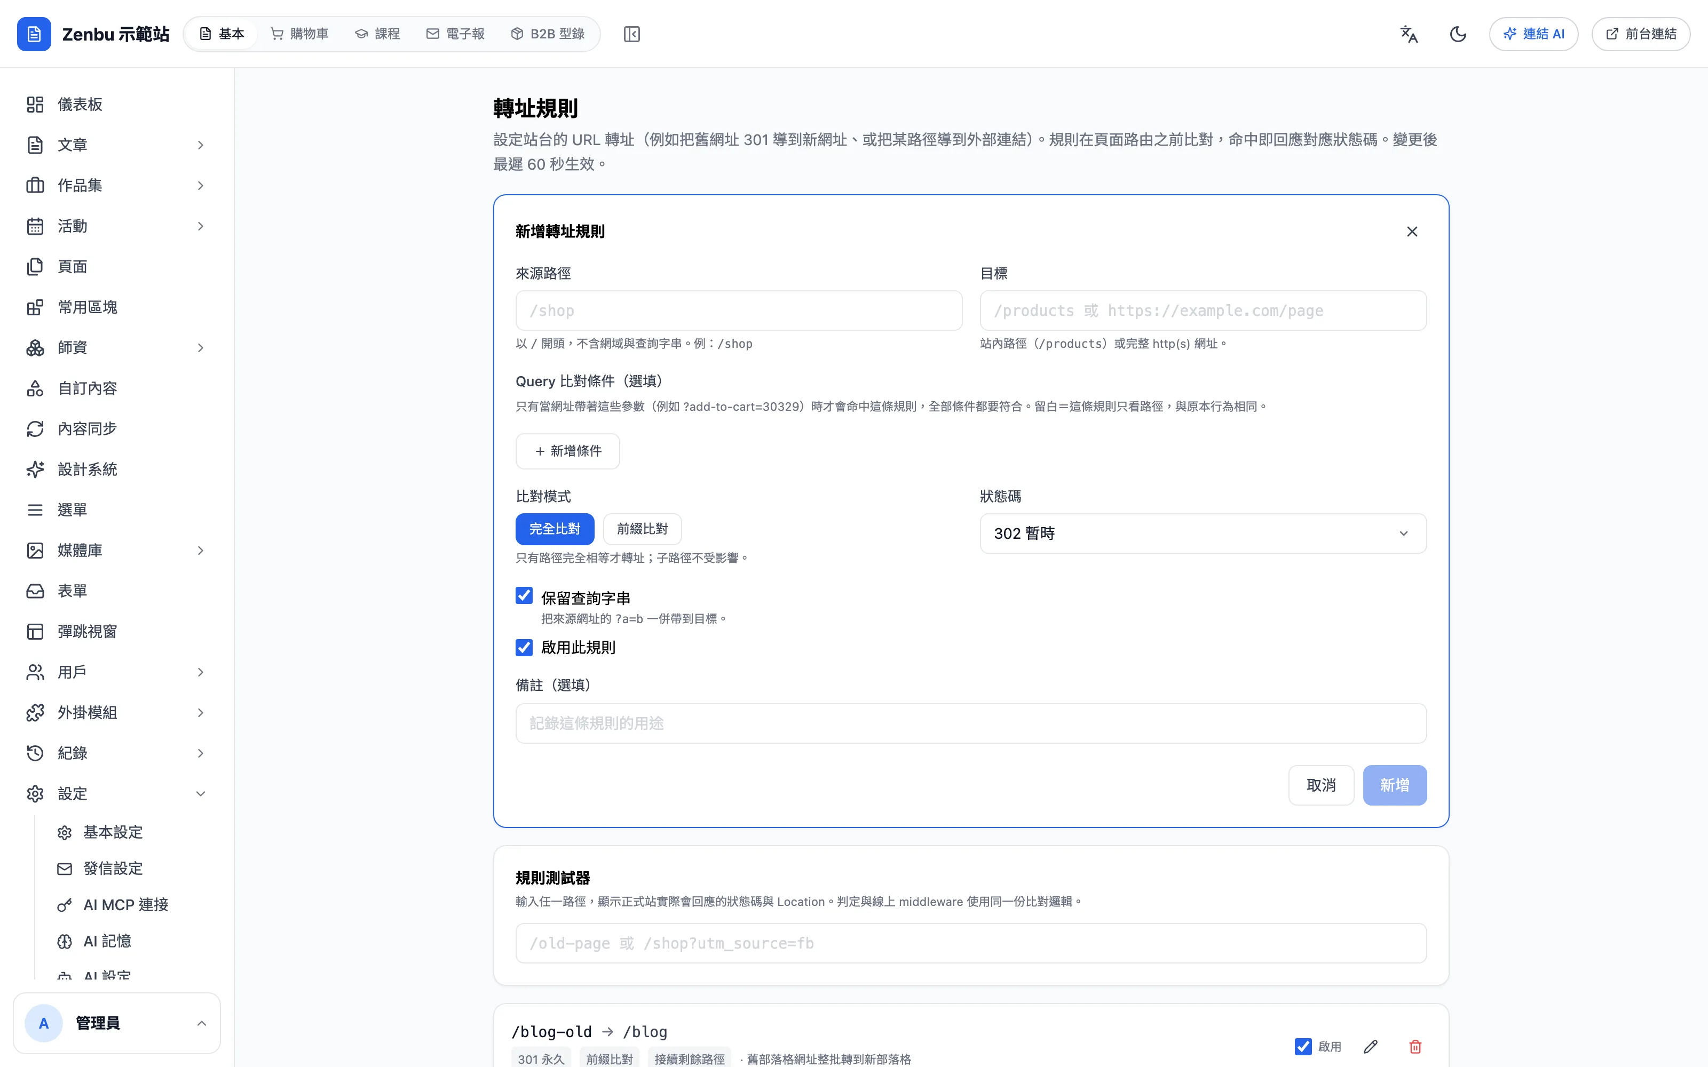1708x1067 pixels.
Task: Open 管理員 account menu
Action: coord(116,1023)
